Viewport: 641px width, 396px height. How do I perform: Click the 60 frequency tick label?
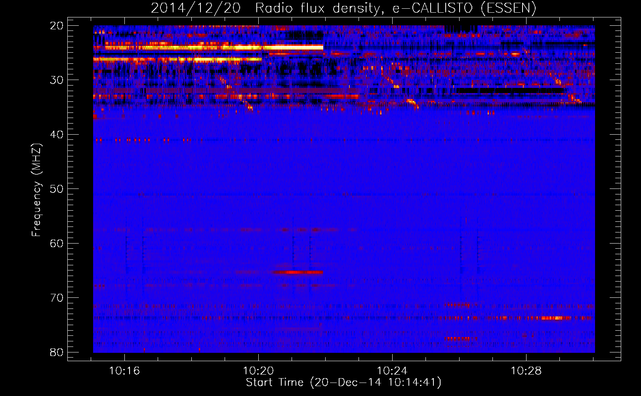(57, 244)
